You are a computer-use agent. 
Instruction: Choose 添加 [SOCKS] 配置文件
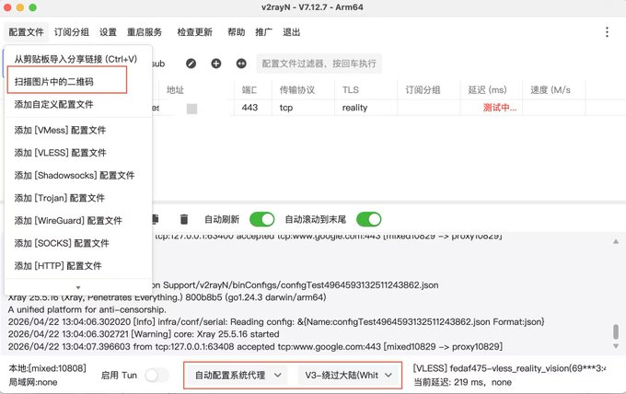click(x=78, y=243)
